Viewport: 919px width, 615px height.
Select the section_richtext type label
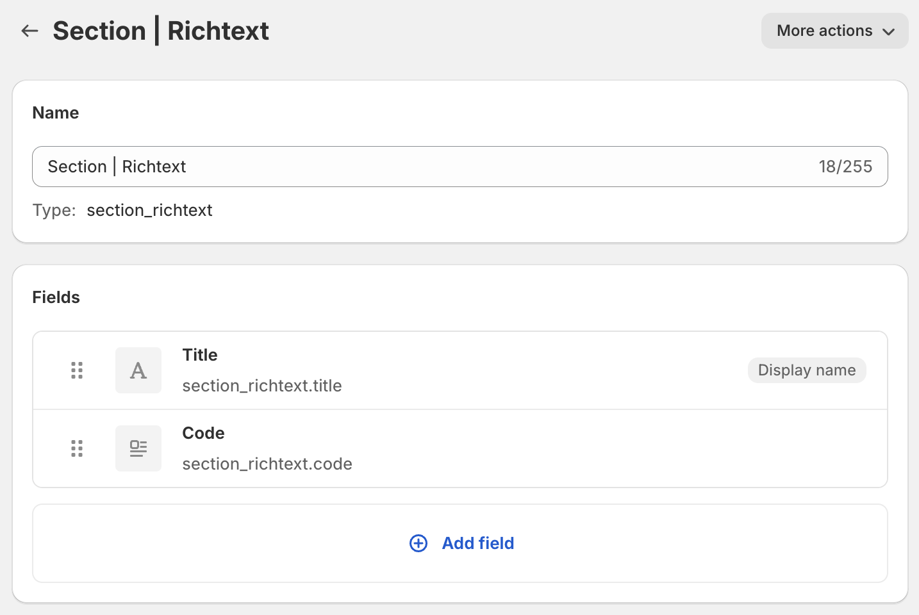pyautogui.click(x=149, y=210)
